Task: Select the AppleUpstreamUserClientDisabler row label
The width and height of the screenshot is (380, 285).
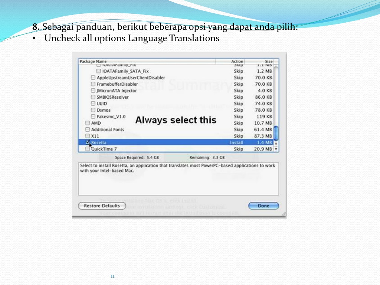Action: coord(131,78)
